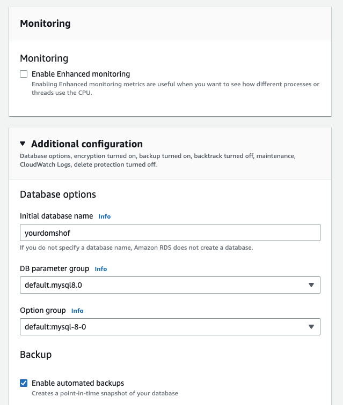Screen dimensions: 343x405
Task: Click the dropdown arrow for default.mysql8.0
Action: point(311,285)
